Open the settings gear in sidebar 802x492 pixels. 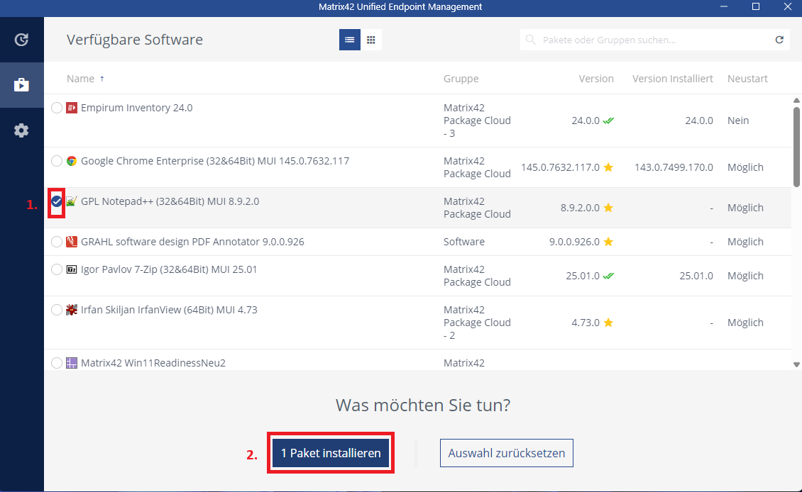[21, 130]
